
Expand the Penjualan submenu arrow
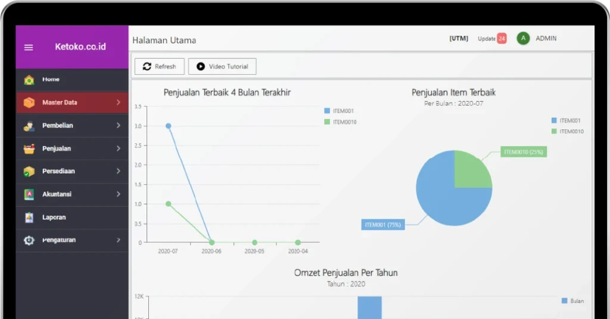119,149
